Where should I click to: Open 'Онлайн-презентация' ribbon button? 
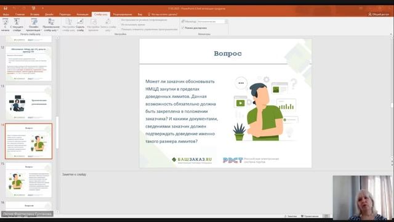pyautogui.click(x=34, y=25)
